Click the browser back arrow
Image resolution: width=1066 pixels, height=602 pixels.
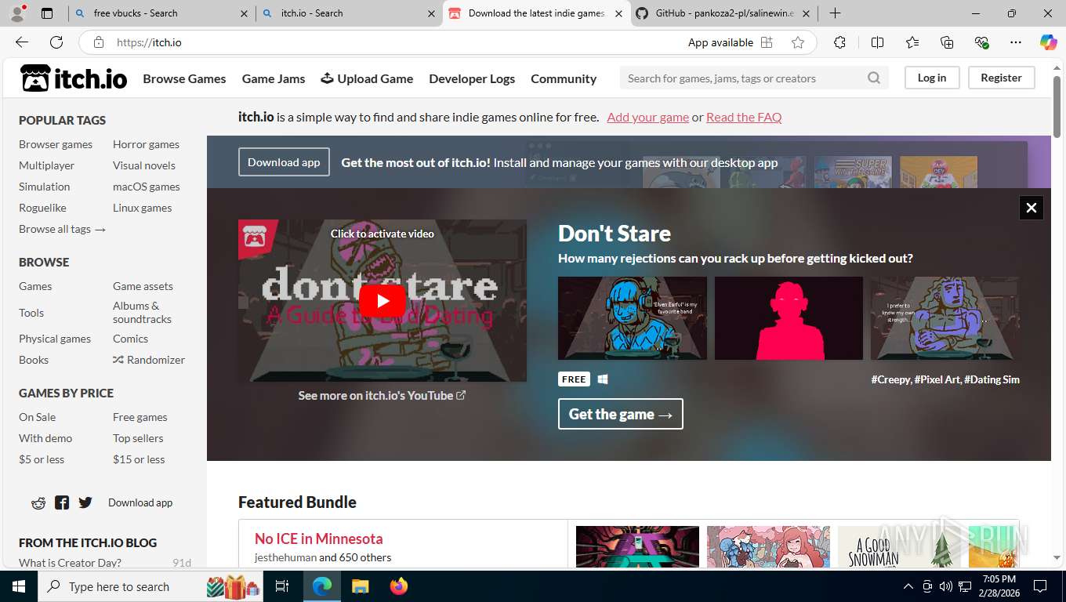click(22, 42)
